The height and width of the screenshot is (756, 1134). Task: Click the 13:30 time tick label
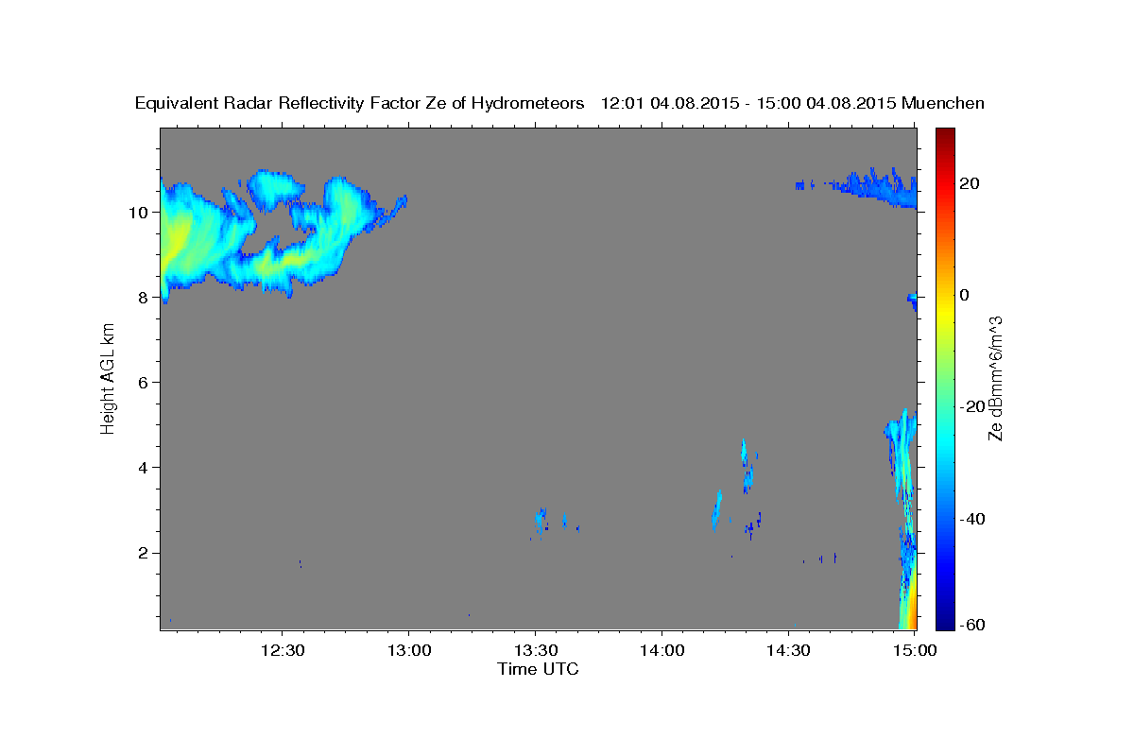[x=535, y=651]
